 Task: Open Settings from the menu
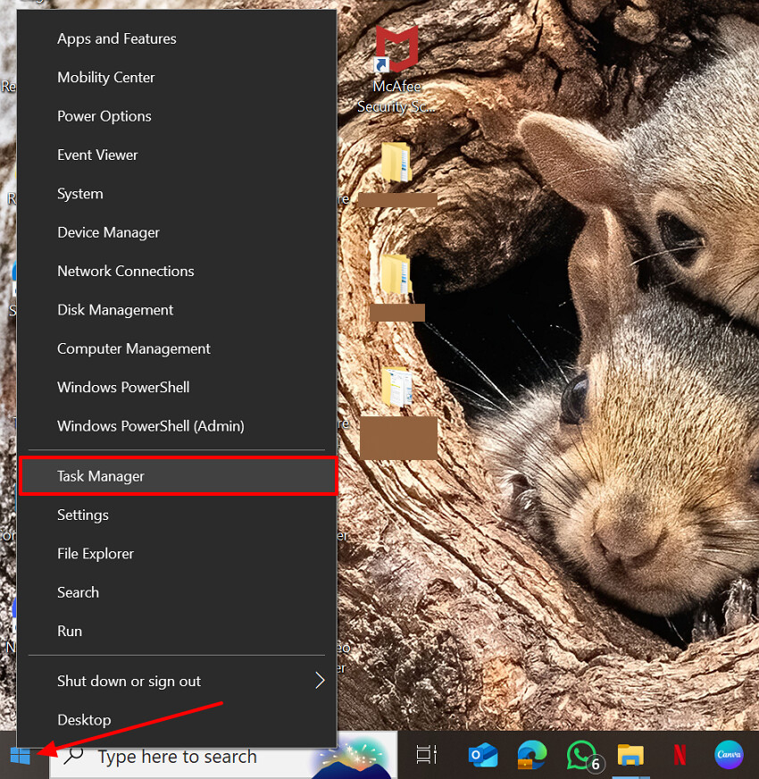point(83,515)
